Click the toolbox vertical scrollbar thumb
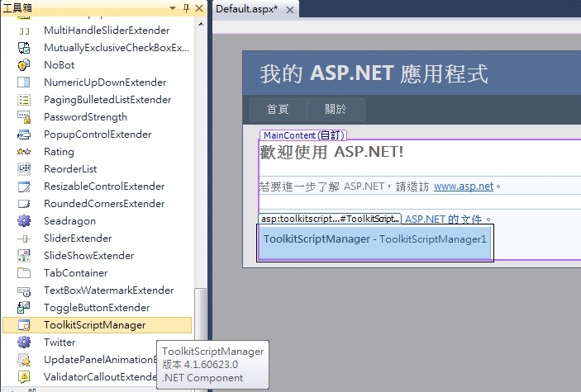This screenshot has height=392, width=581. (201, 314)
